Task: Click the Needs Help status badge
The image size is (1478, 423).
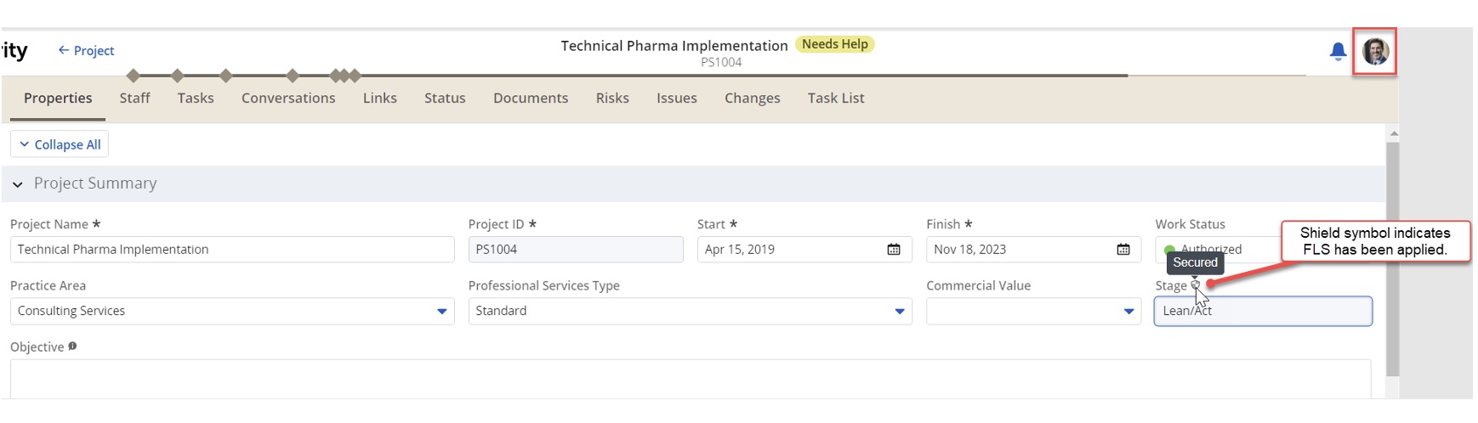Action: 835,44
